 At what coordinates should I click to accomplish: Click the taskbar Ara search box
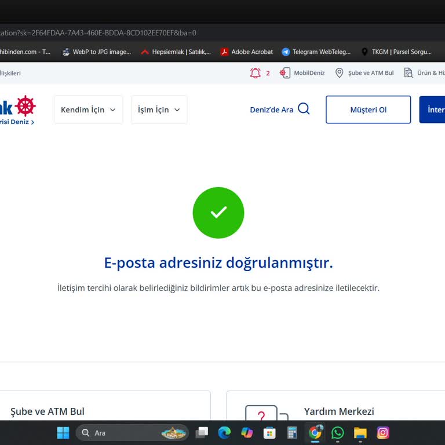[132, 433]
